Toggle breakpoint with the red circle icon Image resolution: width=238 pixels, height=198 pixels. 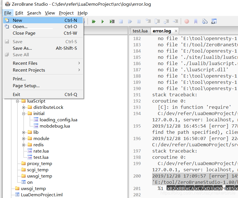[187, 21]
